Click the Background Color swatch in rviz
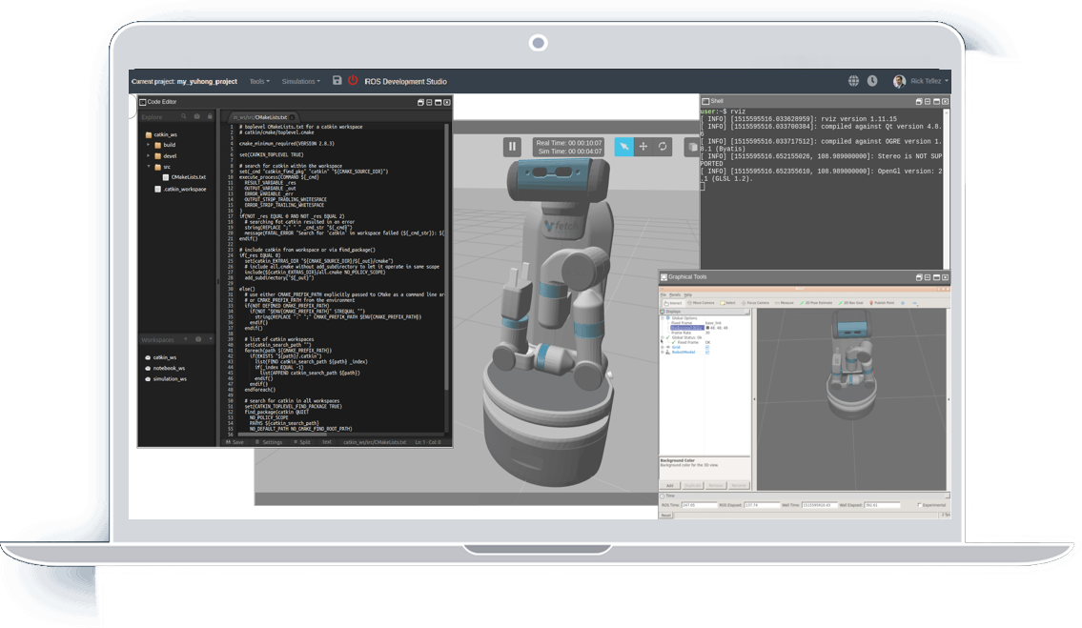 [707, 328]
